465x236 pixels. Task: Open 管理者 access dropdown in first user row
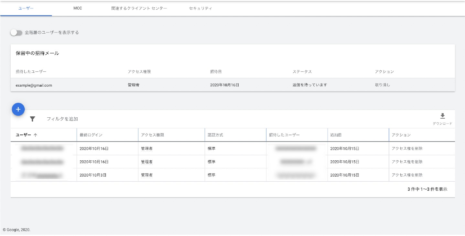click(x=146, y=149)
